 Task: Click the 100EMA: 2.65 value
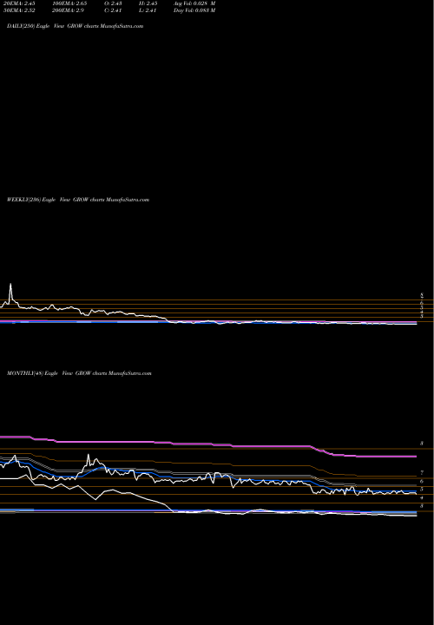pos(69,3)
